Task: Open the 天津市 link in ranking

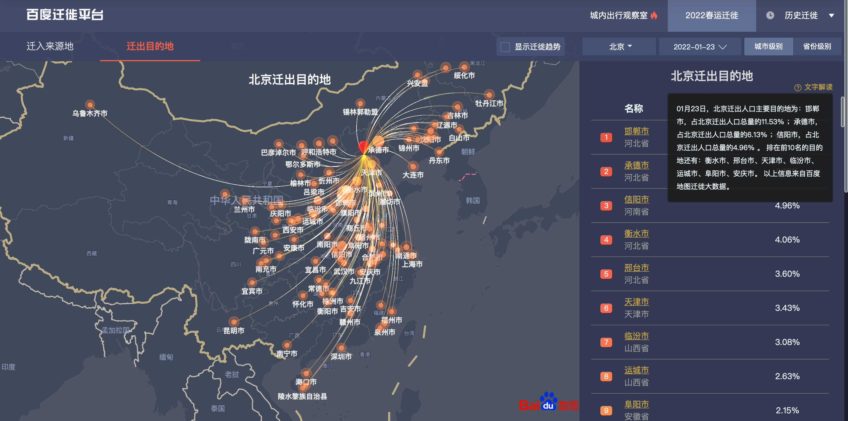Action: pos(636,302)
